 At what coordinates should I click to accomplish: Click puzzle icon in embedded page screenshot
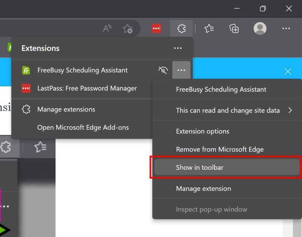tap(6, 147)
